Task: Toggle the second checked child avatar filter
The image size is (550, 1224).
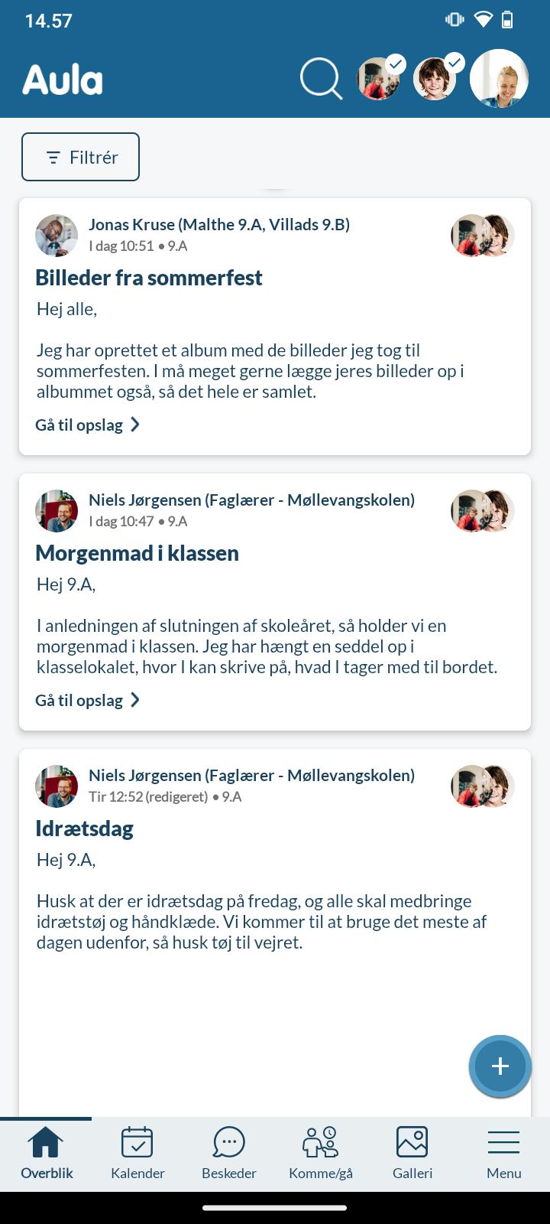Action: coord(435,79)
